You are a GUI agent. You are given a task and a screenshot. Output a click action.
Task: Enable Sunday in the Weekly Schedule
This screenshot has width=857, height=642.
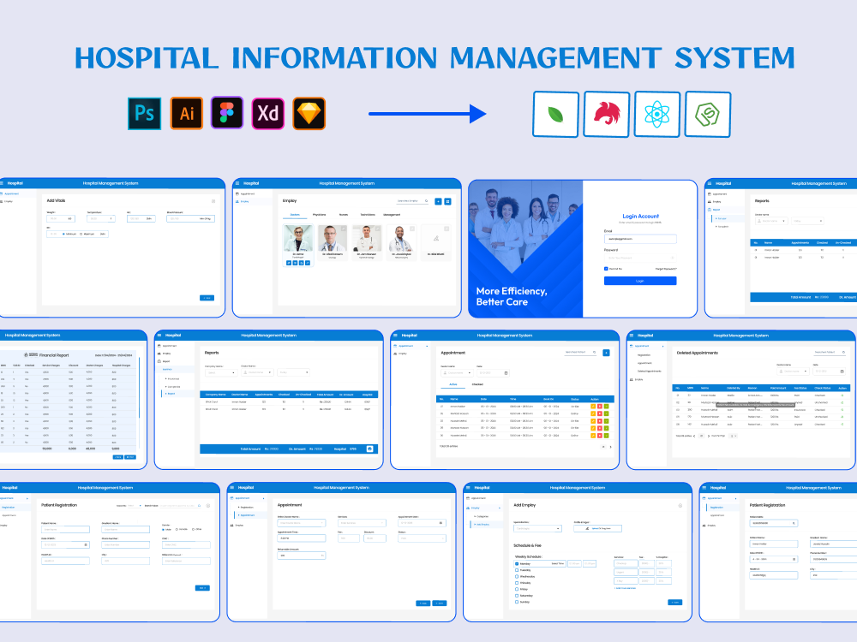tap(517, 602)
